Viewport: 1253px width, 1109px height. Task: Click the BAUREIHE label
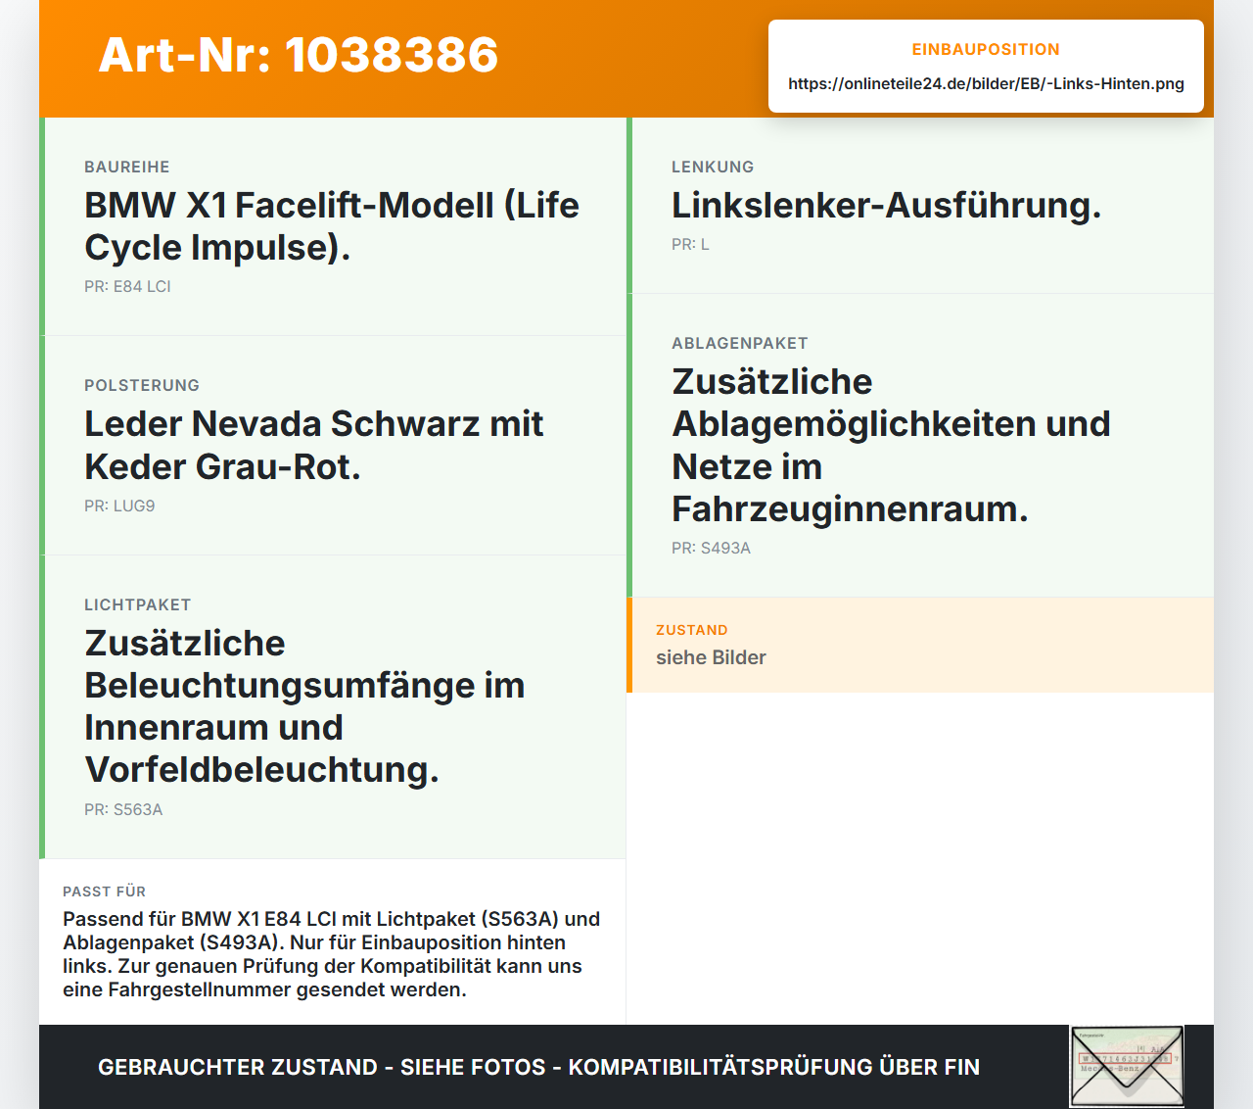(127, 167)
